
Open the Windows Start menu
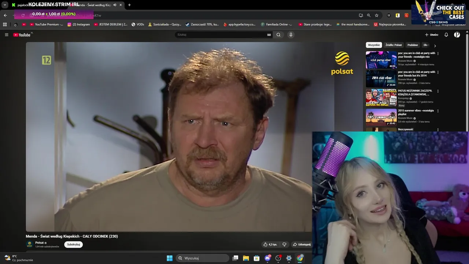pyautogui.click(x=170, y=258)
